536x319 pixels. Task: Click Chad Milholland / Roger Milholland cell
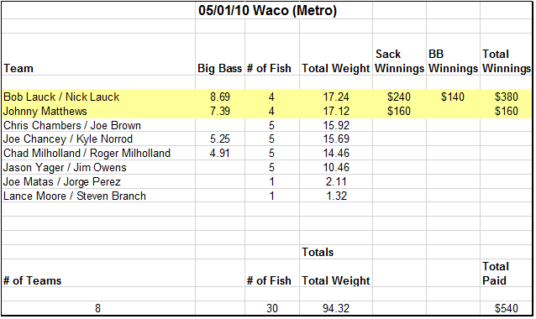[x=98, y=154]
